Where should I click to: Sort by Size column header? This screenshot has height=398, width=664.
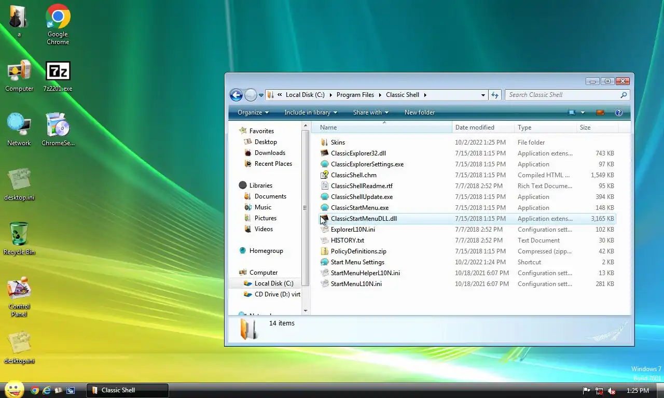point(597,127)
